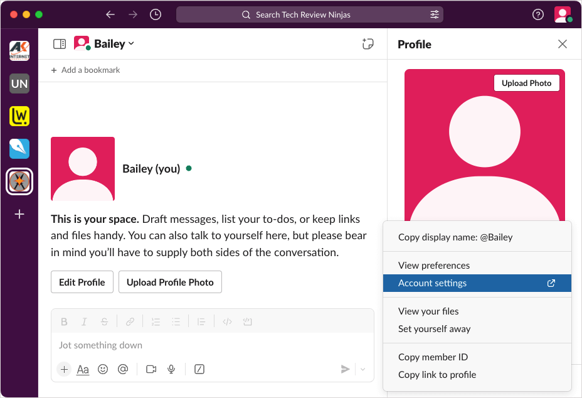Viewport: 582px width, 398px height.
Task: Choose Set yourself away
Action: coord(434,329)
